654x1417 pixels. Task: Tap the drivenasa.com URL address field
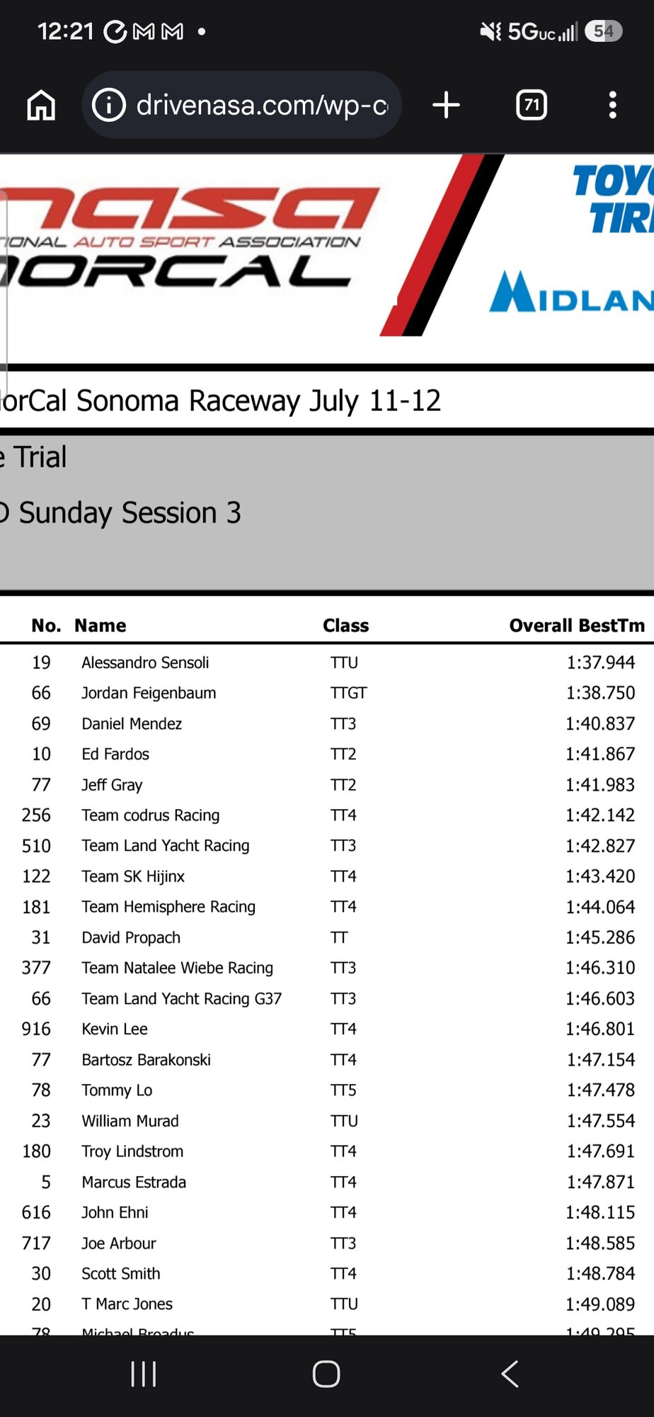point(242,105)
